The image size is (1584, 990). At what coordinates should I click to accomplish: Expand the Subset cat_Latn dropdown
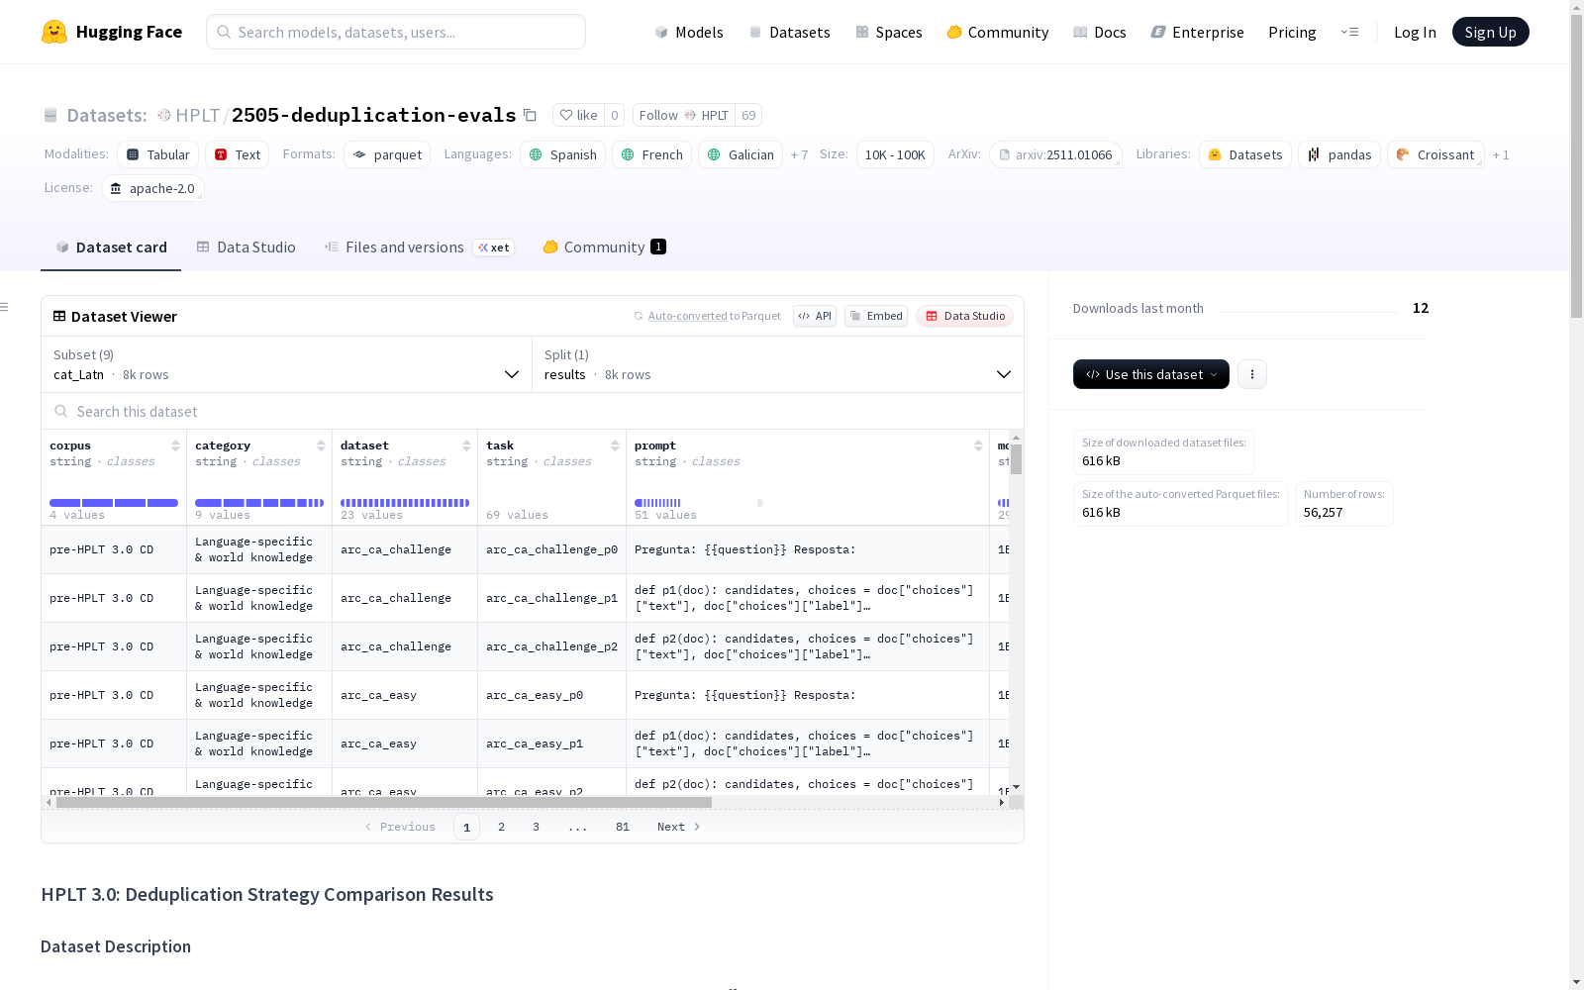point(286,364)
